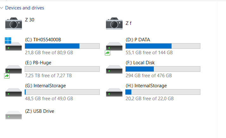
Task: Click the C: drive usage bar
Action: [x=62, y=46]
